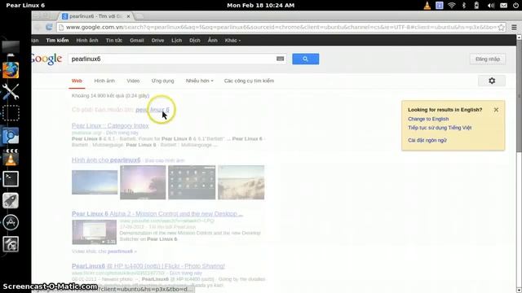
Task: Open Lịch in the black bar
Action: click(177, 40)
